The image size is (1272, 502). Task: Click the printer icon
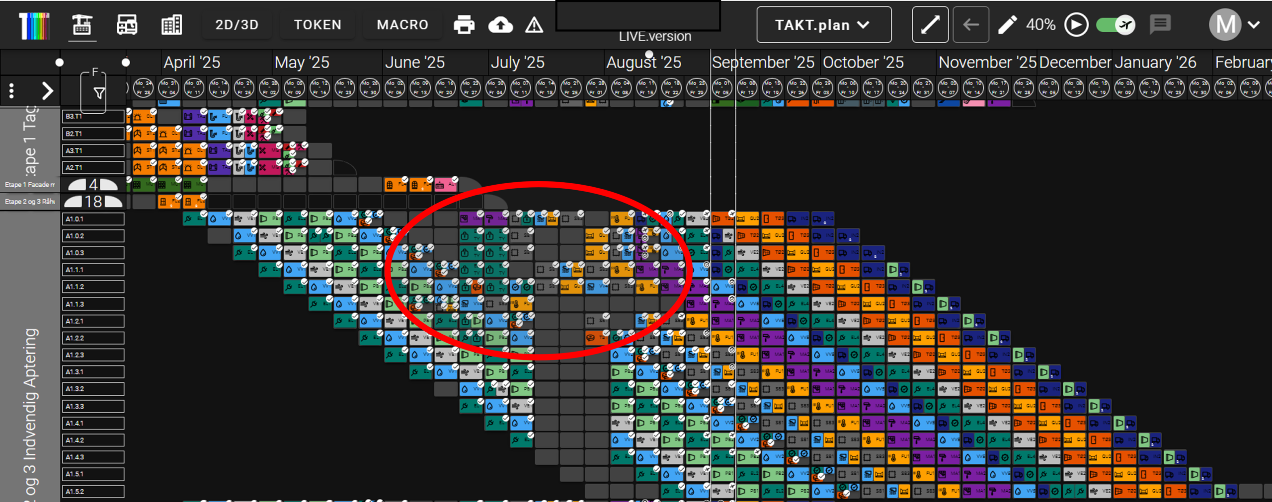coord(464,25)
